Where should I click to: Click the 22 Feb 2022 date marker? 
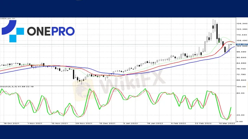tap(203, 123)
